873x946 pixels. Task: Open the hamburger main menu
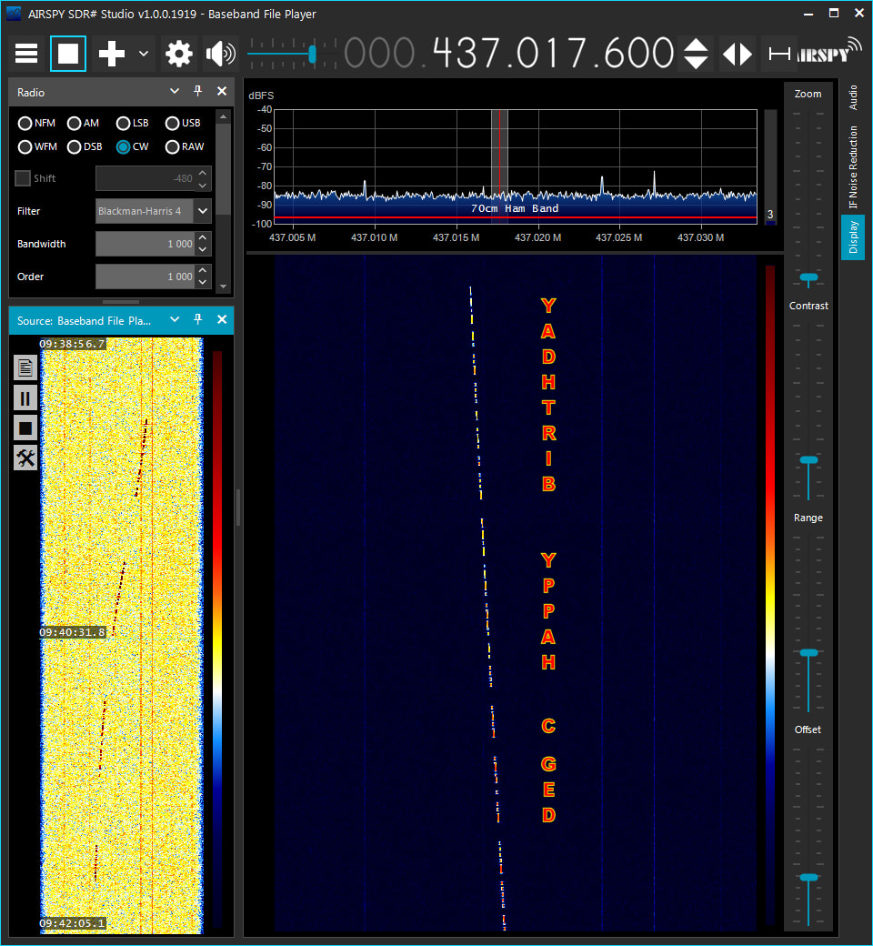(26, 54)
